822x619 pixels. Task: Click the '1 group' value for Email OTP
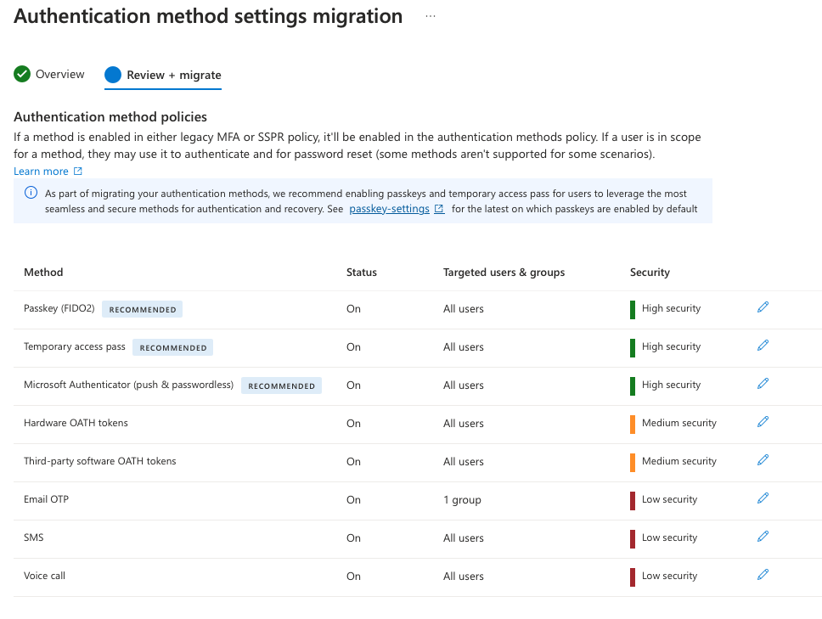pyautogui.click(x=462, y=500)
